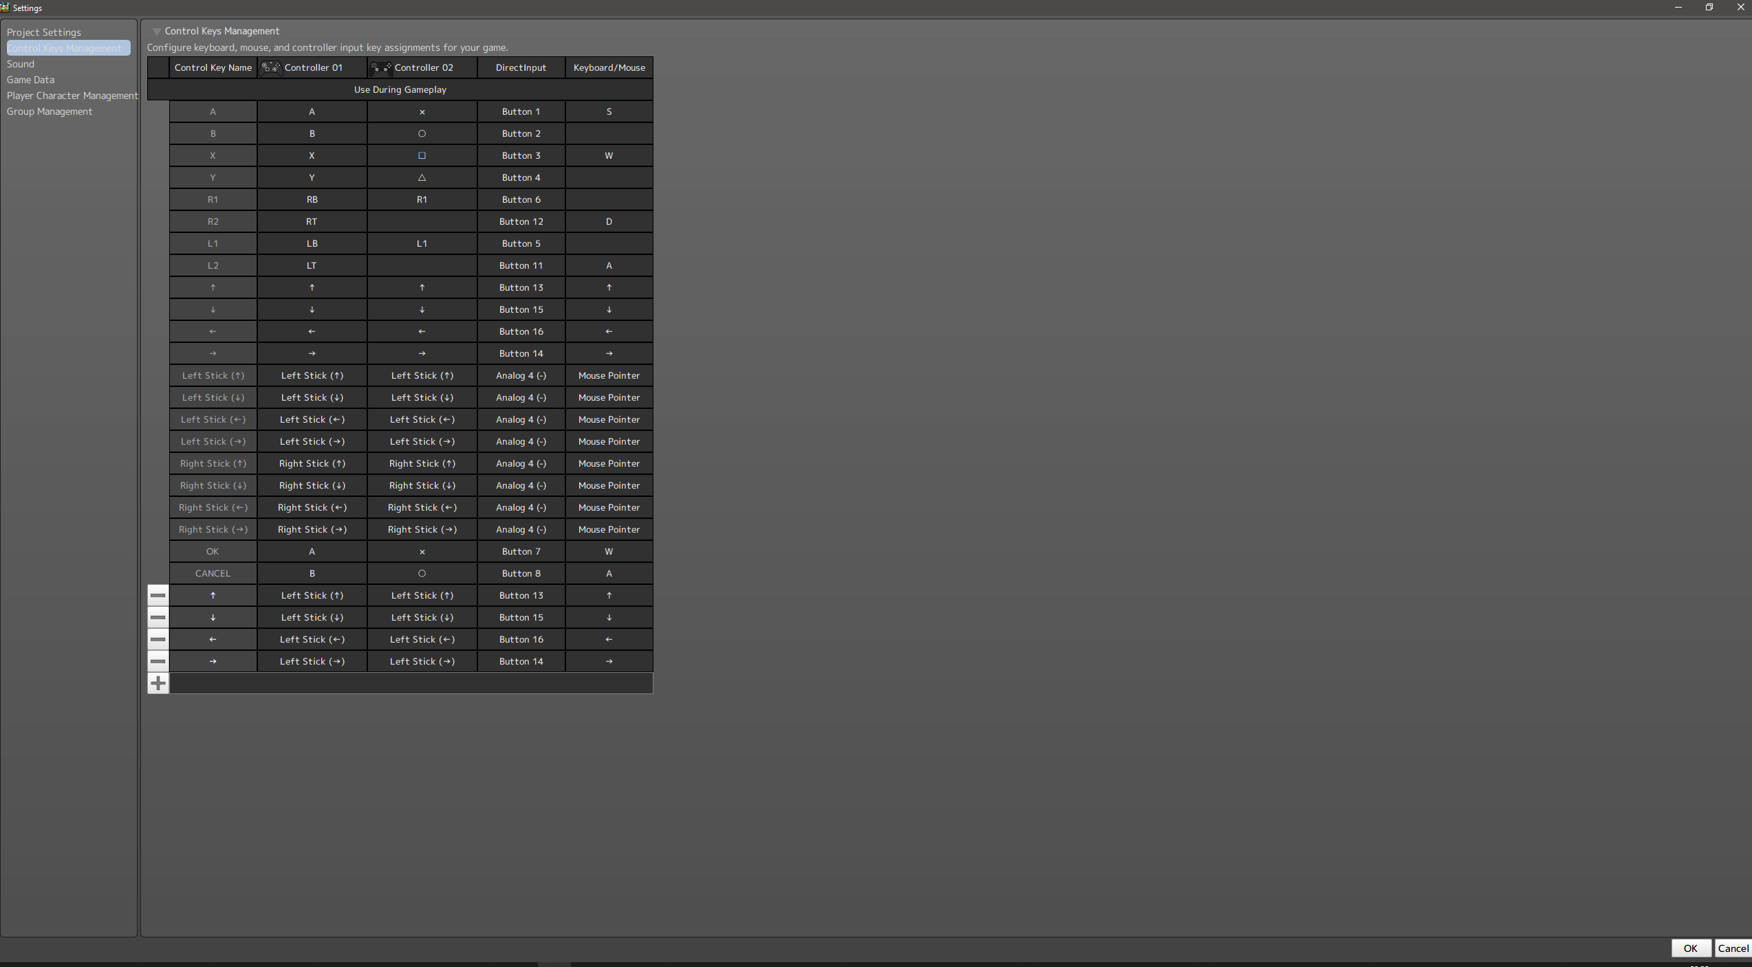The image size is (1752, 967).
Task: Remove the custom down-arrow key row
Action: tap(158, 617)
